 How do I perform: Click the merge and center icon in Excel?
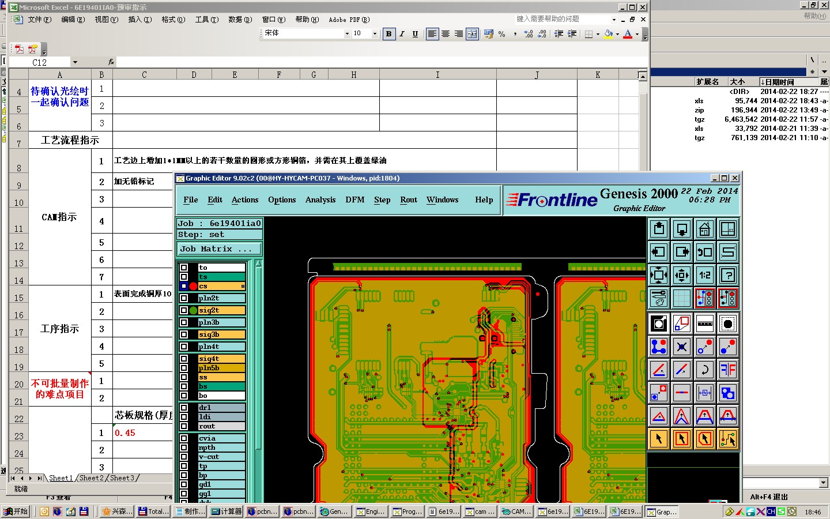click(x=472, y=34)
